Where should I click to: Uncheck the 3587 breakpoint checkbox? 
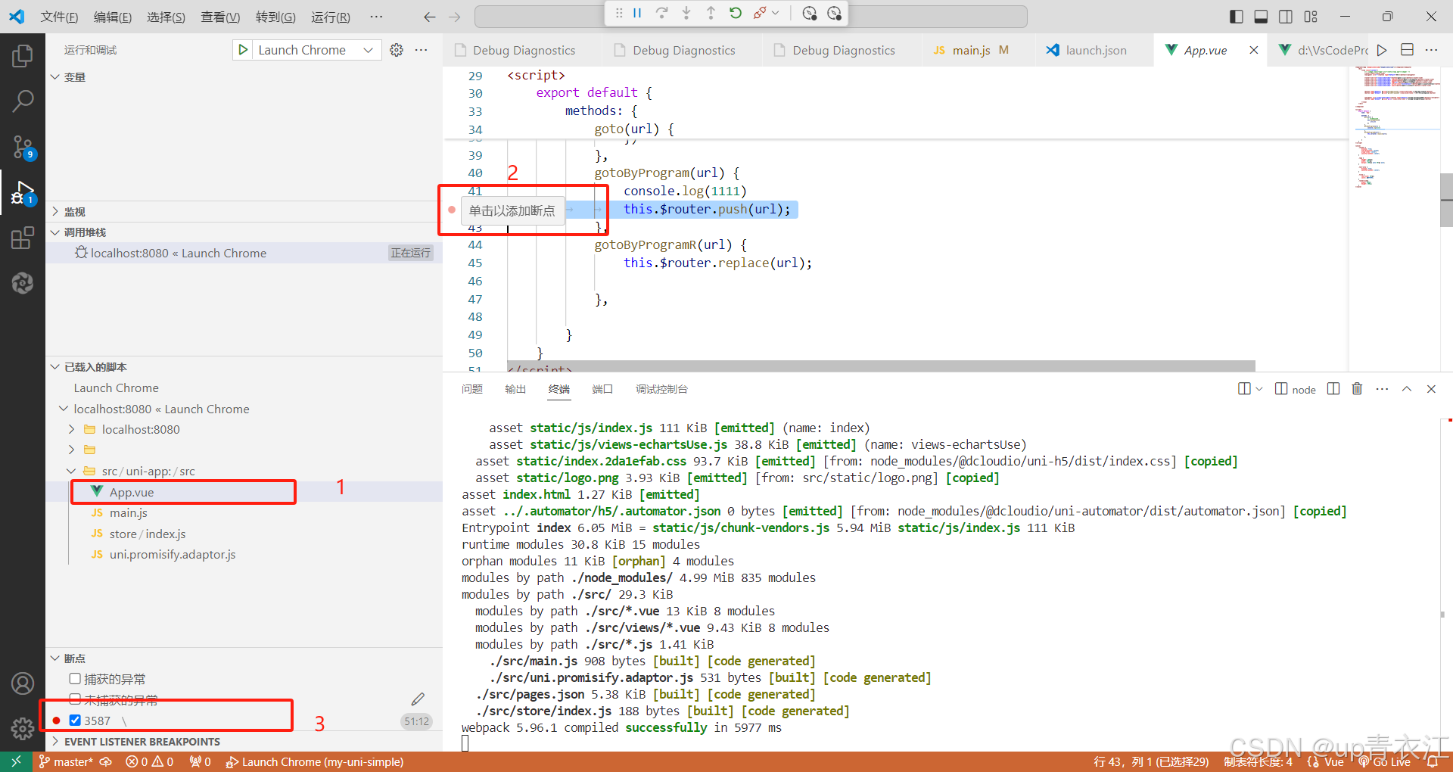tap(74, 720)
